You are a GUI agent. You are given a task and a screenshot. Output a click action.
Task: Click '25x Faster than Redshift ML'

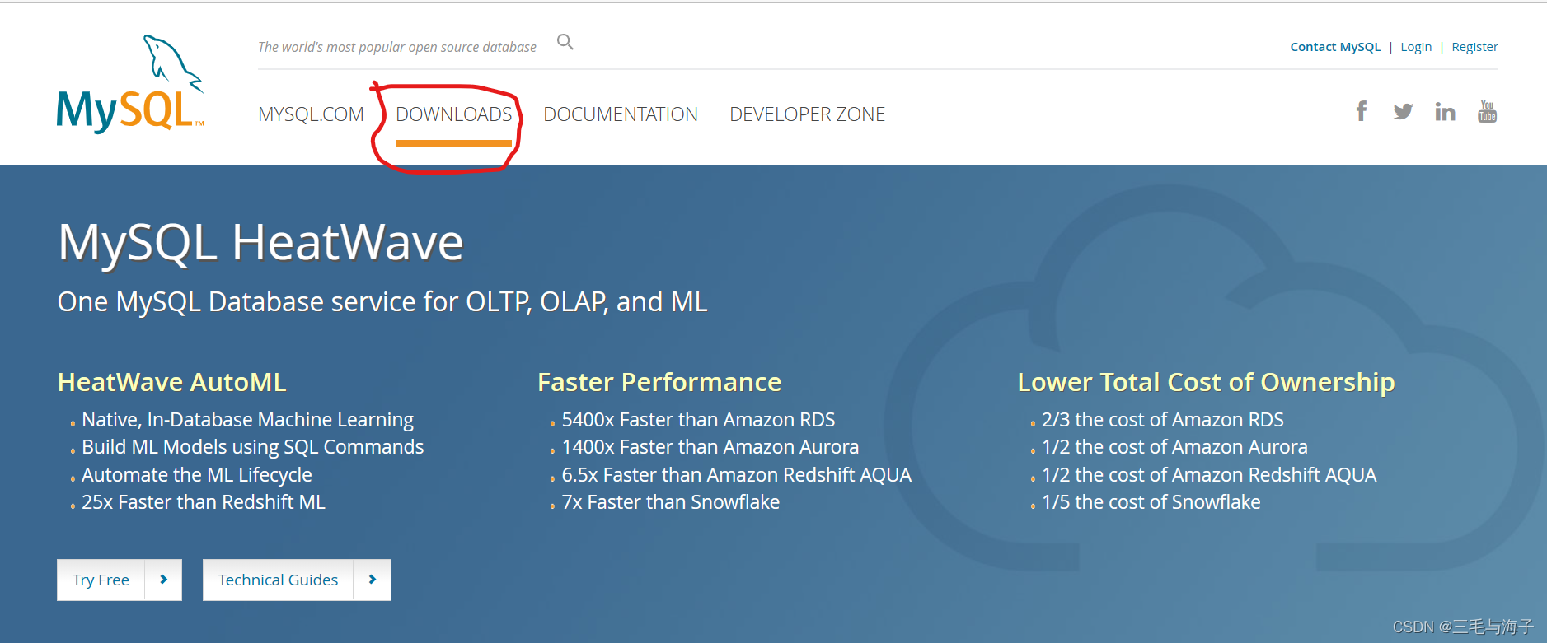pos(204,502)
